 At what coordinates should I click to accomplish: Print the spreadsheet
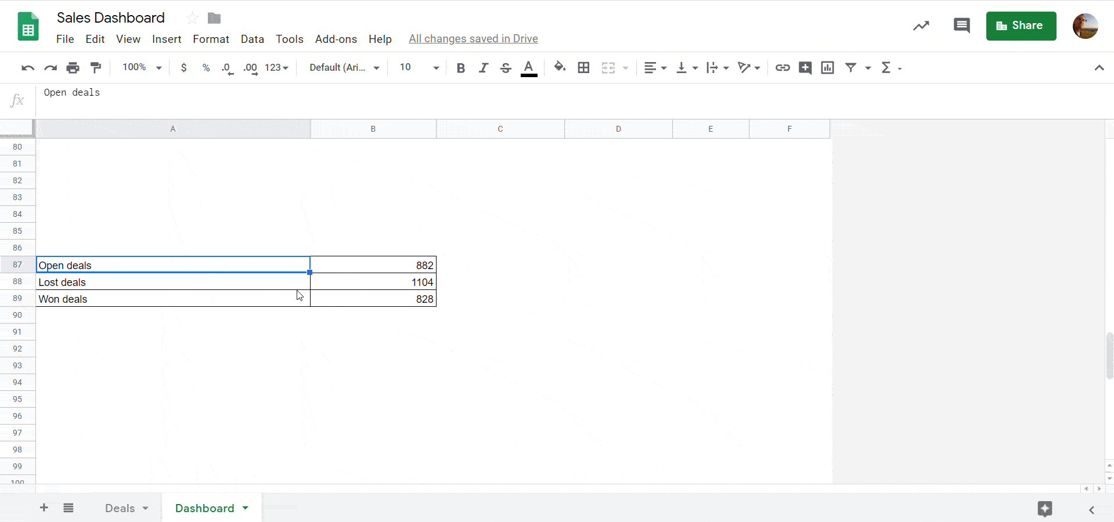point(73,68)
